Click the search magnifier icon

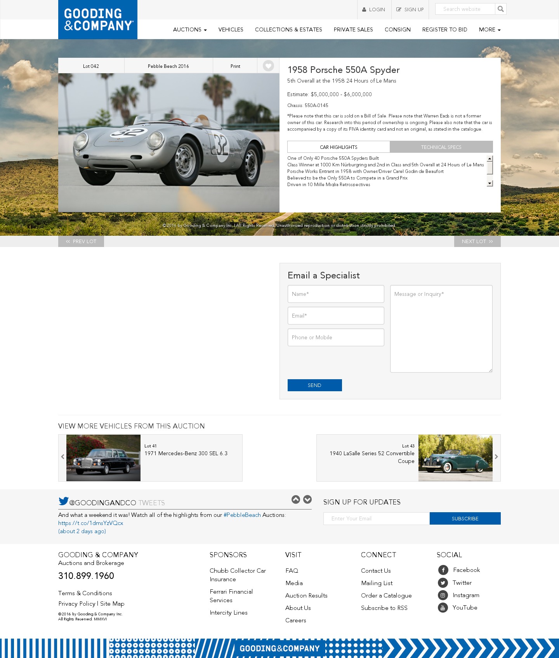pyautogui.click(x=501, y=9)
